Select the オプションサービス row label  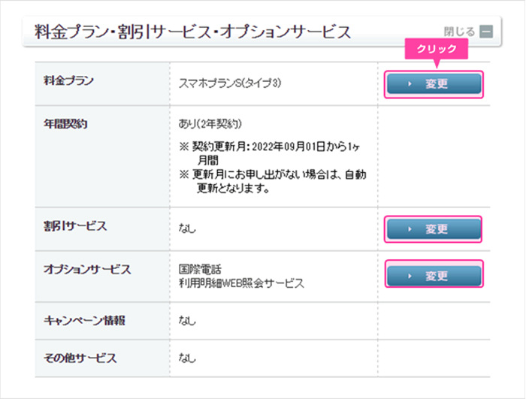(87, 269)
